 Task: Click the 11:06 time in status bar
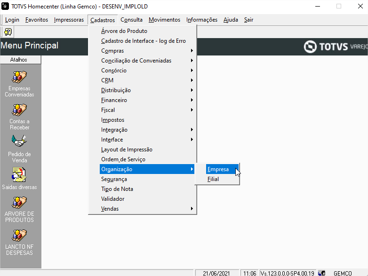(x=249, y=273)
